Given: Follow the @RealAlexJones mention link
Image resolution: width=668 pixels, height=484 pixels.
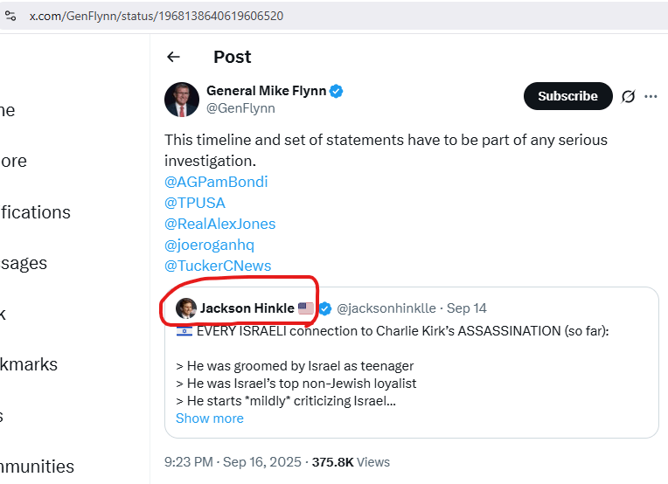Looking at the screenshot, I should point(219,224).
